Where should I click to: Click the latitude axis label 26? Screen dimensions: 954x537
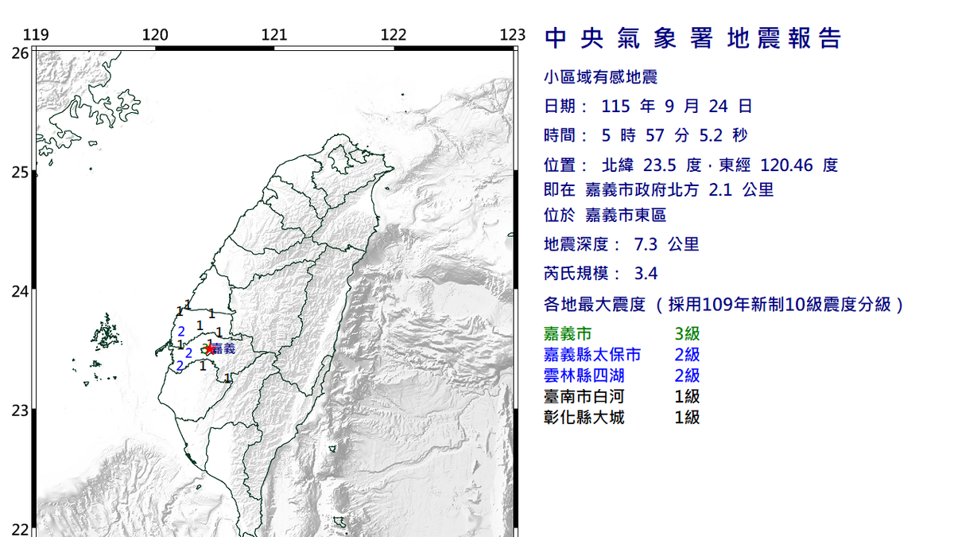[21, 53]
